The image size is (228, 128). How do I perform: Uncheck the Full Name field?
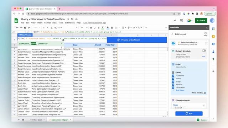tap(173, 76)
